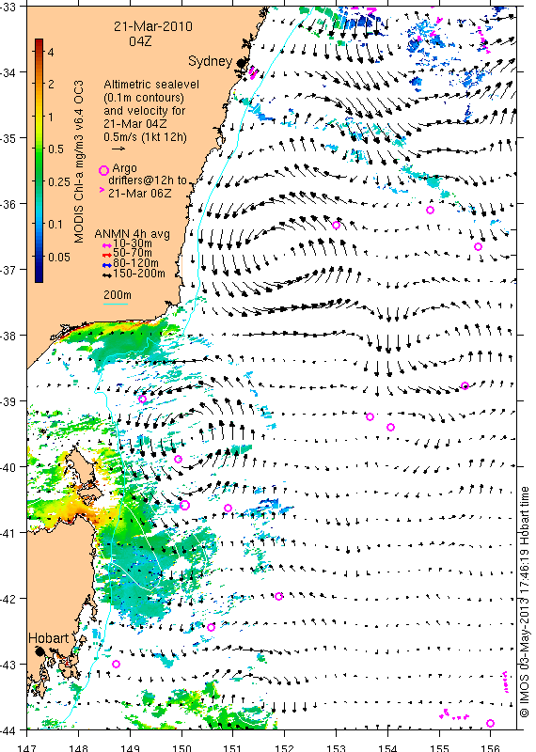Click the '80-120m' depth label
Screen dimensions: 536x752
coord(135,263)
